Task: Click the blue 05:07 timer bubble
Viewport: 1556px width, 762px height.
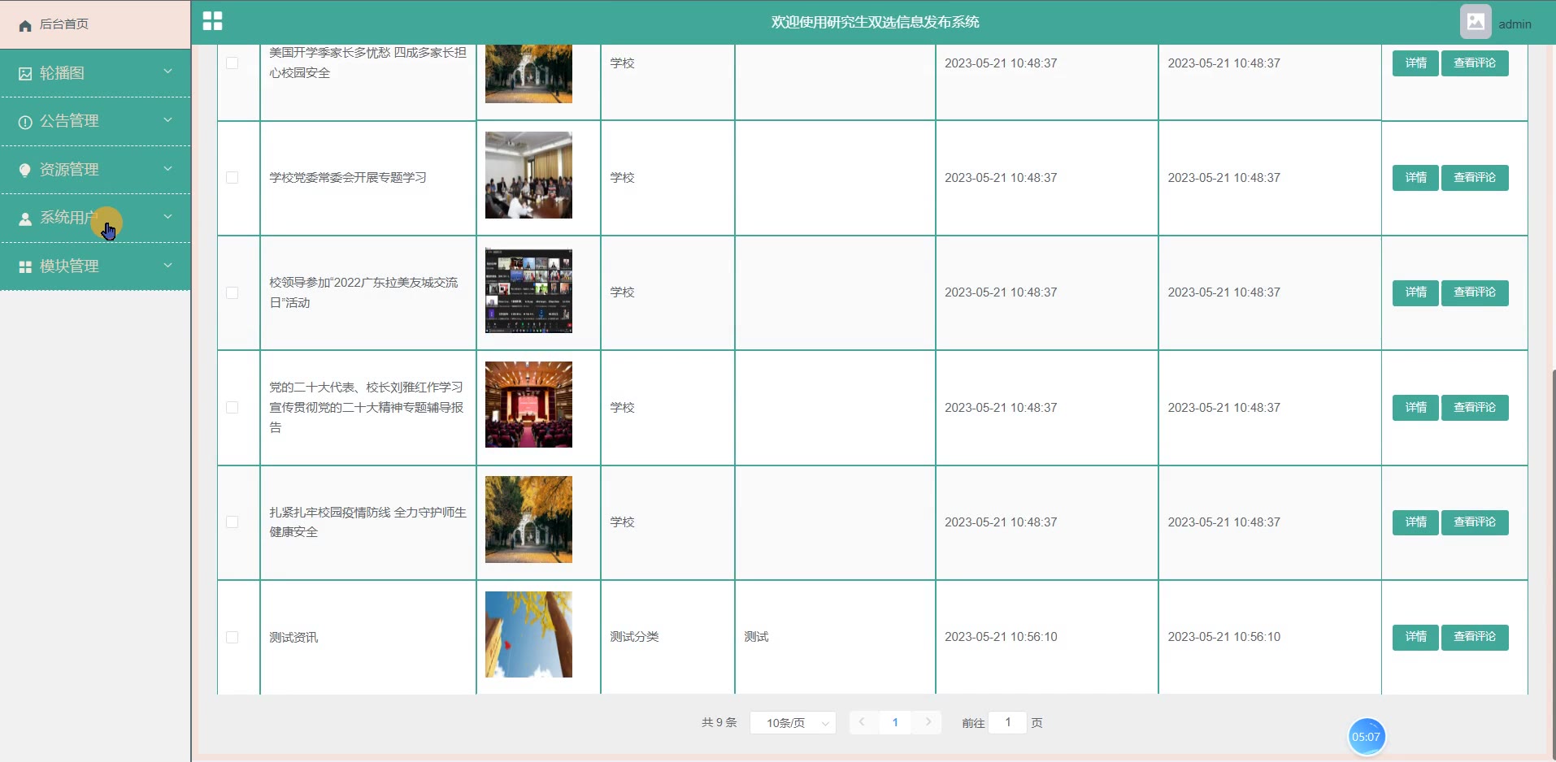Action: point(1366,737)
